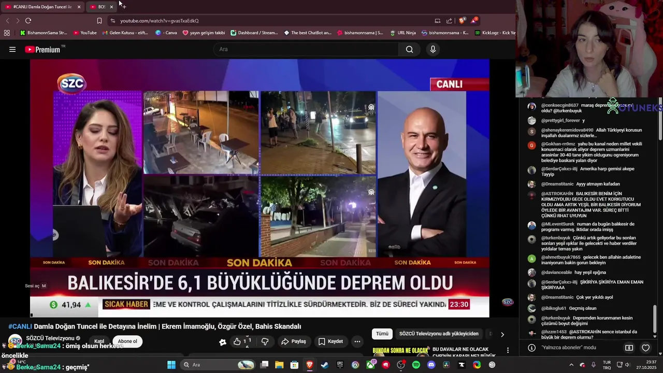663x373 pixels.
Task: Open BU DAVALAR NE OLACAK video thumbnail
Action: click(400, 351)
